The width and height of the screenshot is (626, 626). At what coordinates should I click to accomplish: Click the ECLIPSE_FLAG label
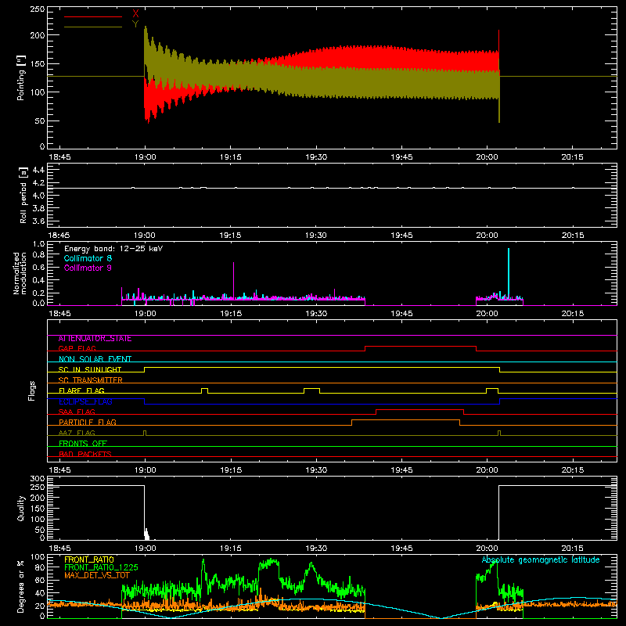pyautogui.click(x=85, y=401)
